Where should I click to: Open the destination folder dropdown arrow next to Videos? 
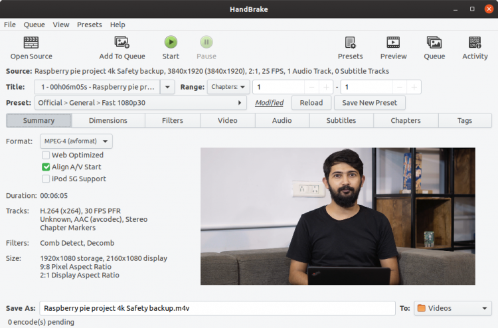(x=485, y=308)
